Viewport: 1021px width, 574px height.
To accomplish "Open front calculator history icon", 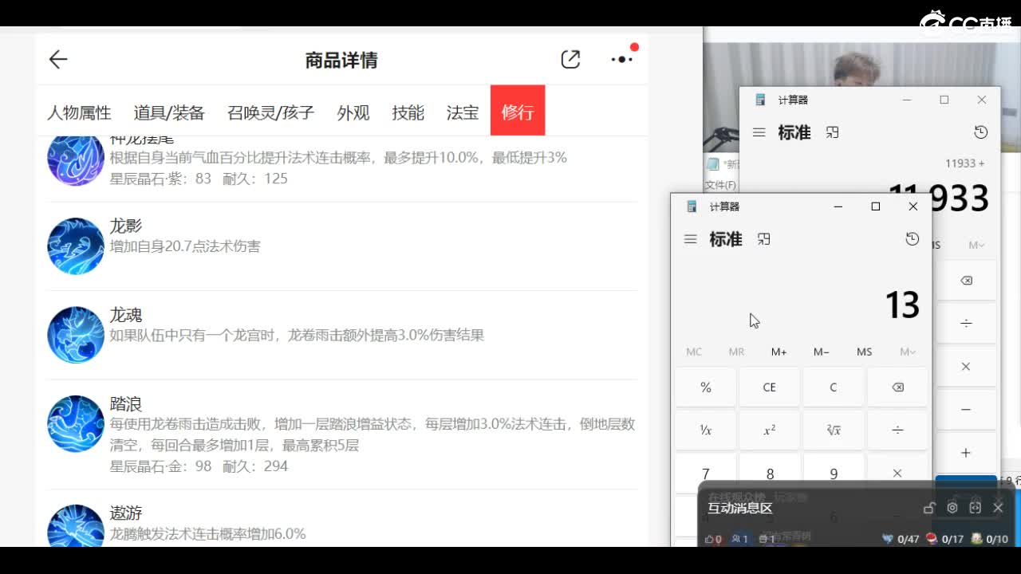I will 913,239.
